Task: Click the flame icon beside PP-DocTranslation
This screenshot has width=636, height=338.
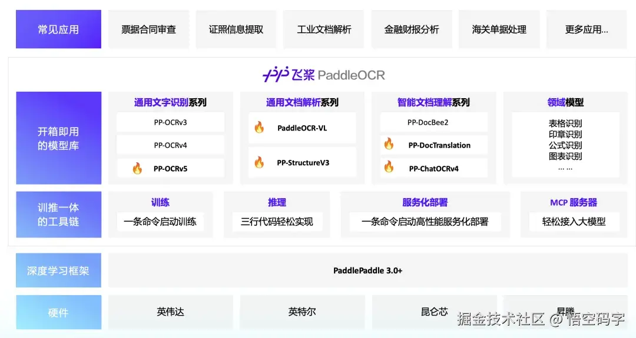Action: click(x=389, y=143)
